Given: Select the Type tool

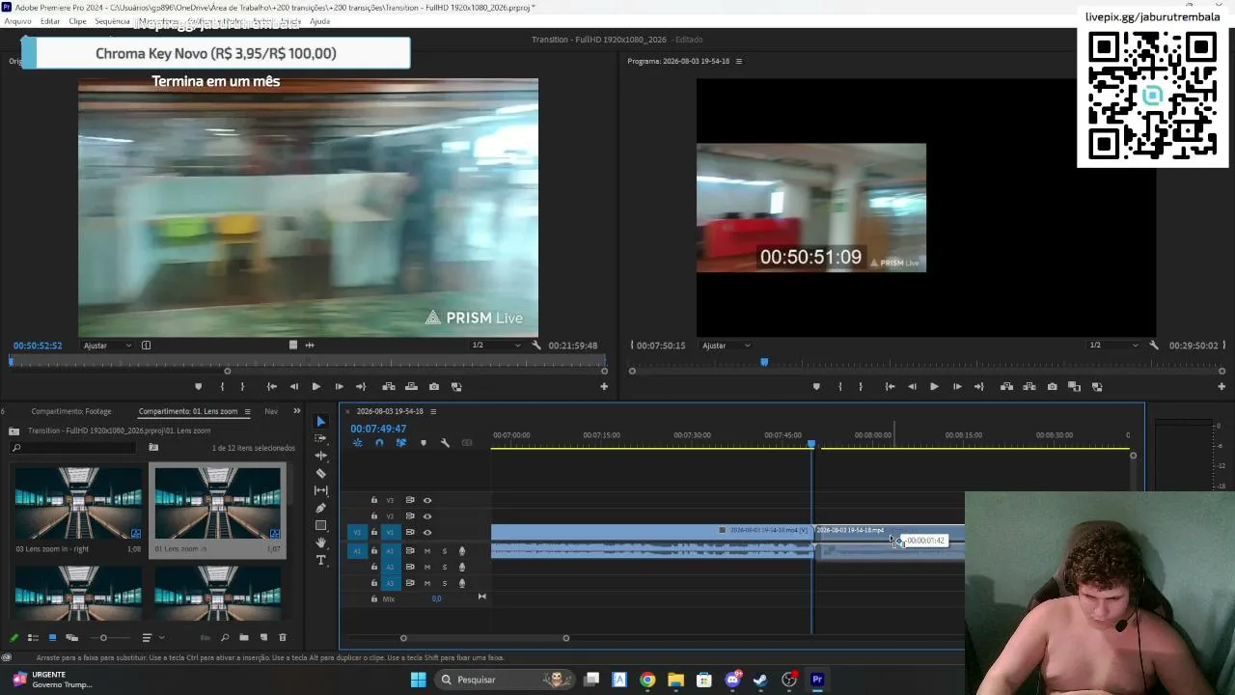Looking at the screenshot, I should (321, 560).
